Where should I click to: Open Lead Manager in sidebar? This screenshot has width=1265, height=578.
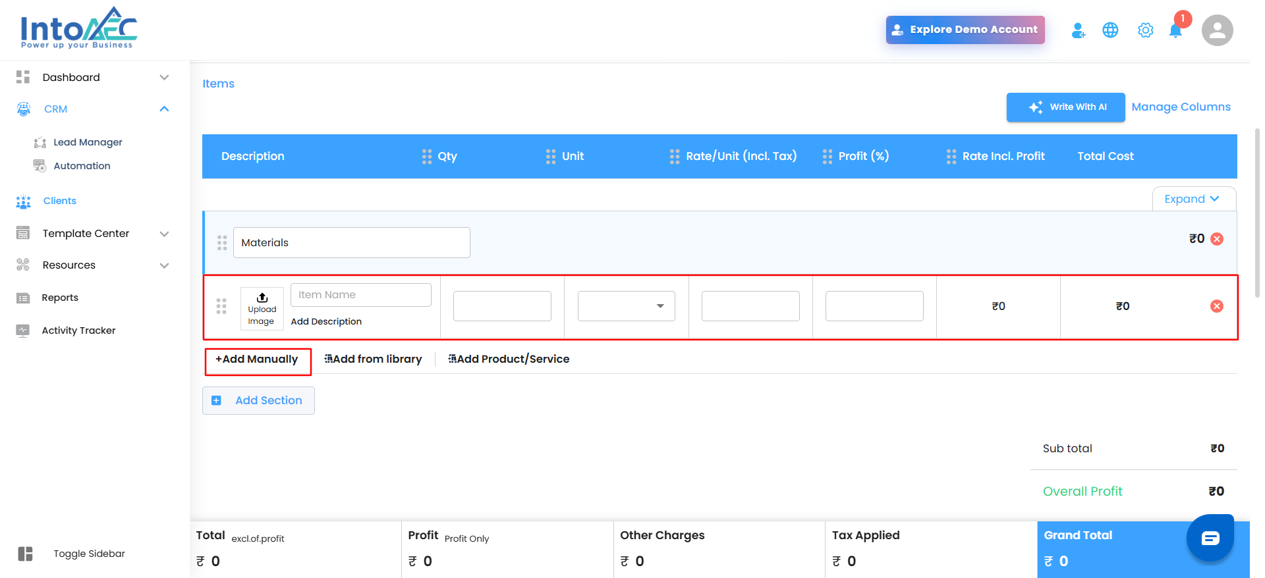point(88,142)
